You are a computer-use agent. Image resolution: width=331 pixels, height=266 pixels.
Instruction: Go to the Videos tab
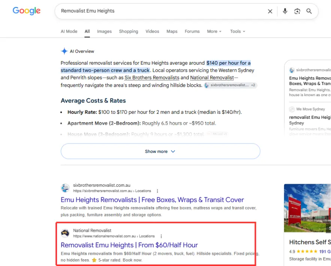click(152, 31)
